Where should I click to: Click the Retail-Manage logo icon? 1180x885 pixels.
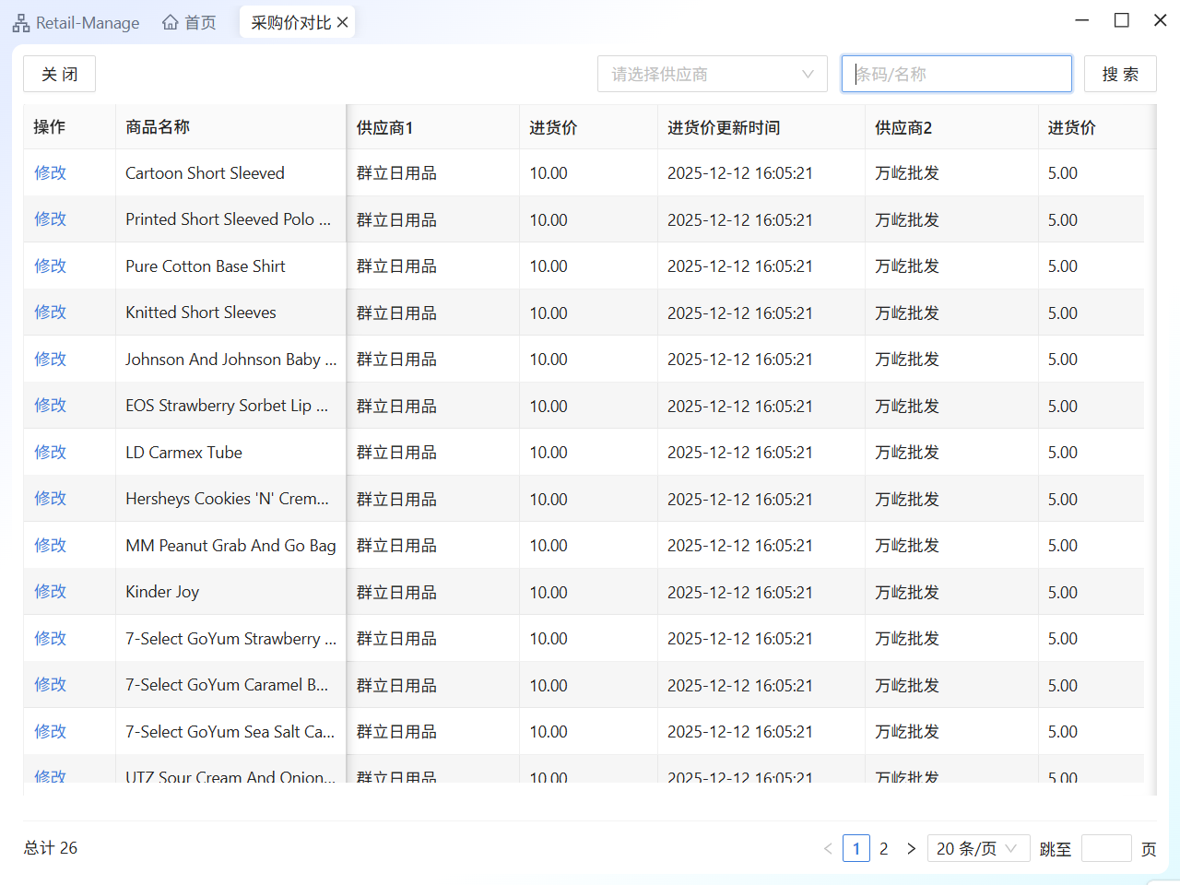coord(21,23)
